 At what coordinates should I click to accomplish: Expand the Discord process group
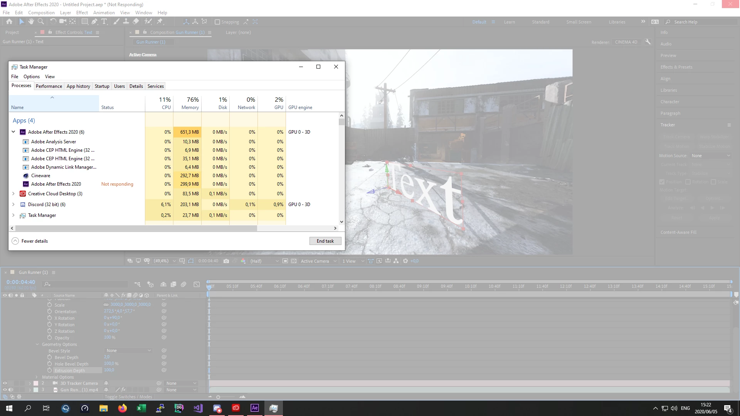(x=13, y=205)
